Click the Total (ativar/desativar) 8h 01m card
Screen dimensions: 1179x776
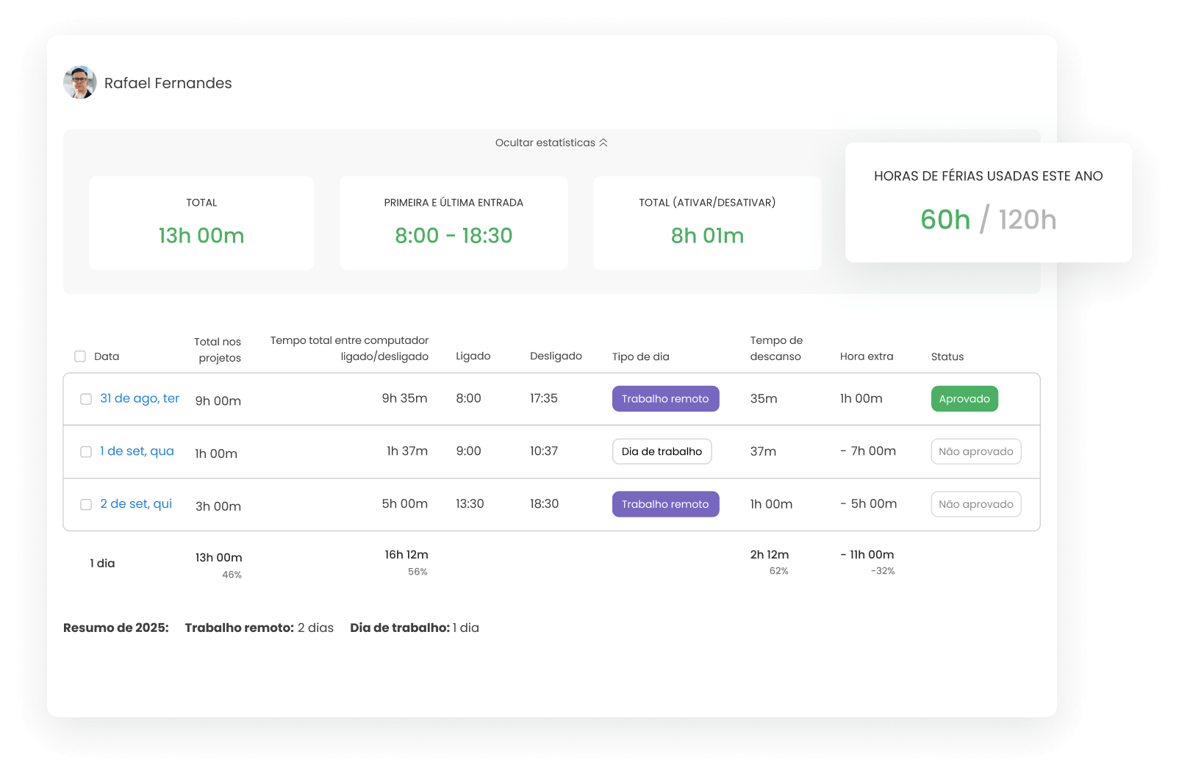click(x=707, y=223)
